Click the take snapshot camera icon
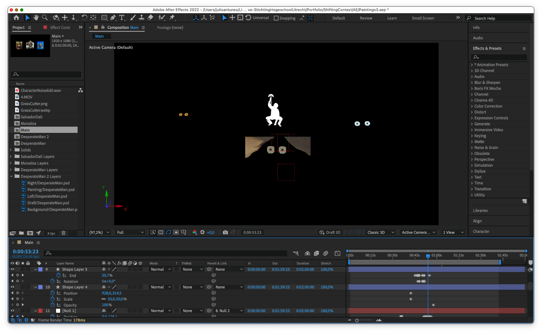Image resolution: width=540 pixels, height=333 pixels. click(x=225, y=232)
